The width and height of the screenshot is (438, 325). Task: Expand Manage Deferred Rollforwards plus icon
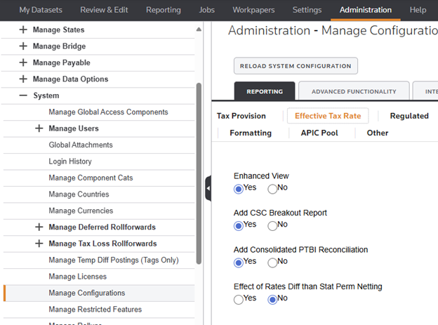click(x=39, y=227)
